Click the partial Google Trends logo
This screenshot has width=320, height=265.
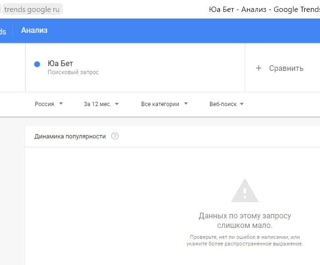point(3,31)
